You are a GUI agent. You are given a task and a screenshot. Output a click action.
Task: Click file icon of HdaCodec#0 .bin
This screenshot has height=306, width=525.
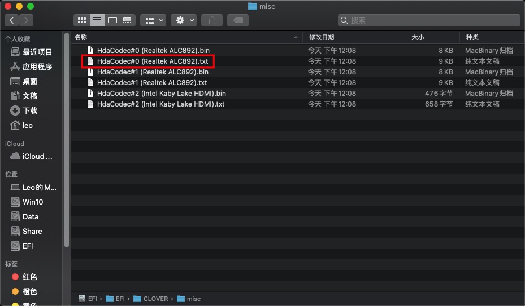[90, 50]
